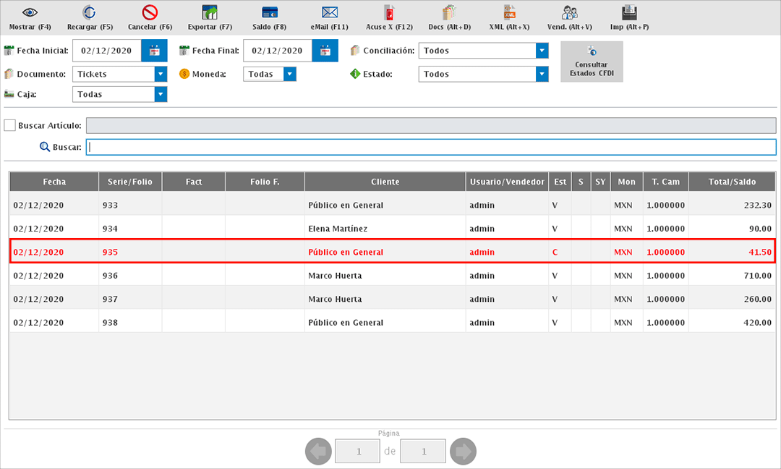Click the Total/Saldo column header
The image size is (781, 469).
point(731,182)
